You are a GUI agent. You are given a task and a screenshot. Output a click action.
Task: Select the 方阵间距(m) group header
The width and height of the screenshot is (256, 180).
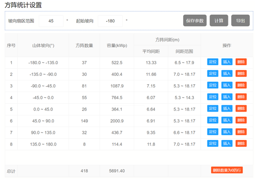pos(167,40)
